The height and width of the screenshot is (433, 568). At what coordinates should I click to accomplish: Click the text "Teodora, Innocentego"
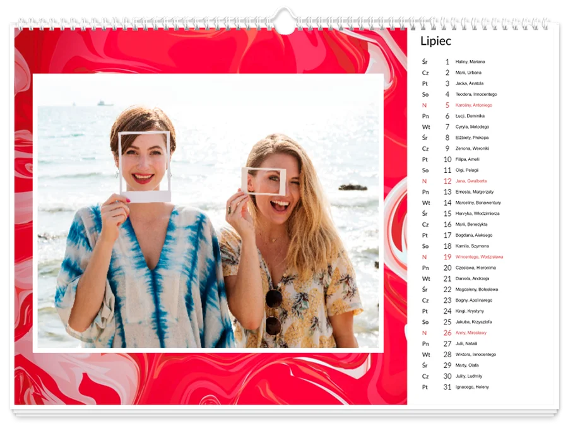coord(476,95)
